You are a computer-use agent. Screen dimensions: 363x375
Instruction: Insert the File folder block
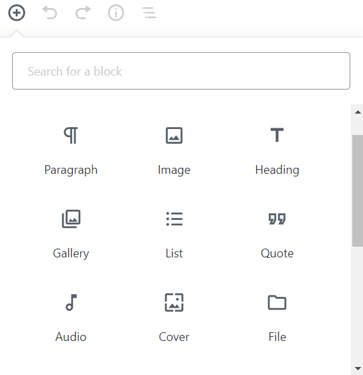point(277,302)
